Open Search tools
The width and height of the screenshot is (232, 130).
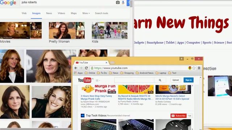(x=101, y=13)
